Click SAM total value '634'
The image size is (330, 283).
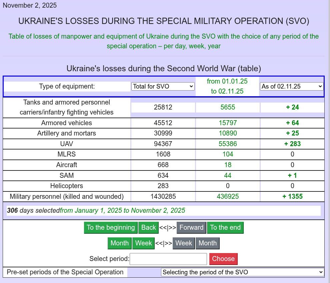point(163,175)
